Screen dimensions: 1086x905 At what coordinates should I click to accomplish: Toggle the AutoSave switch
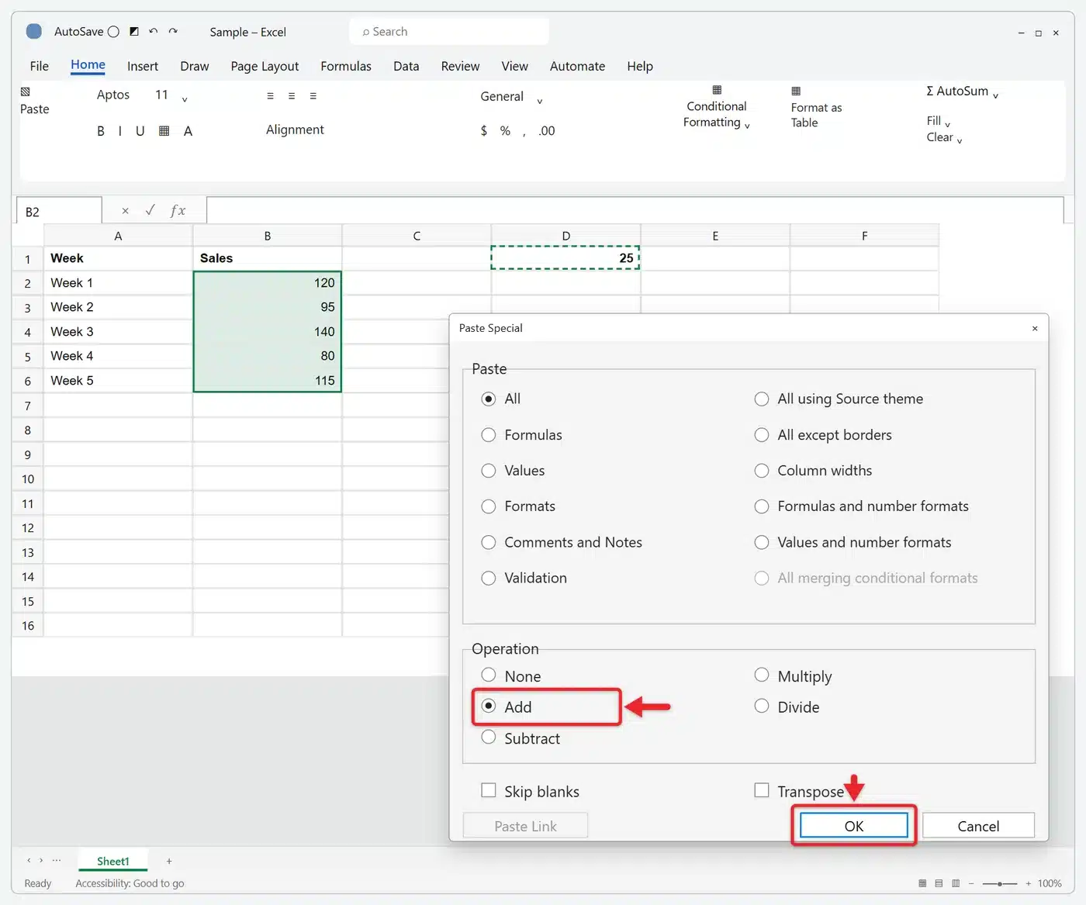pyautogui.click(x=113, y=32)
